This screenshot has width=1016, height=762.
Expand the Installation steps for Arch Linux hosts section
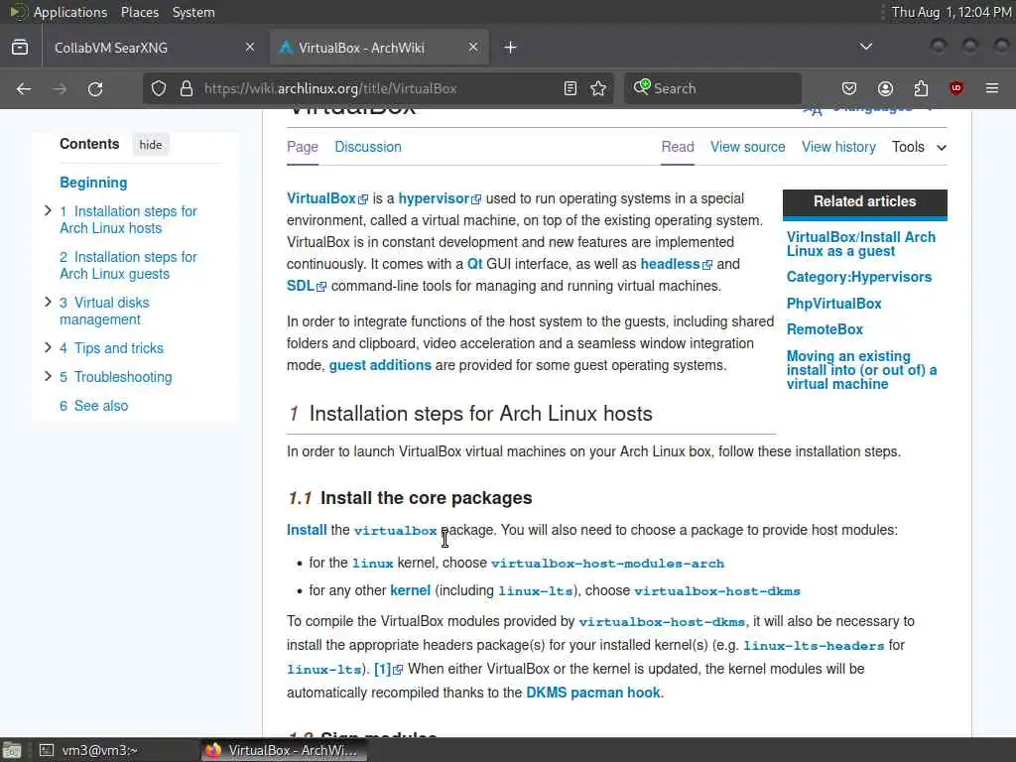pos(48,210)
